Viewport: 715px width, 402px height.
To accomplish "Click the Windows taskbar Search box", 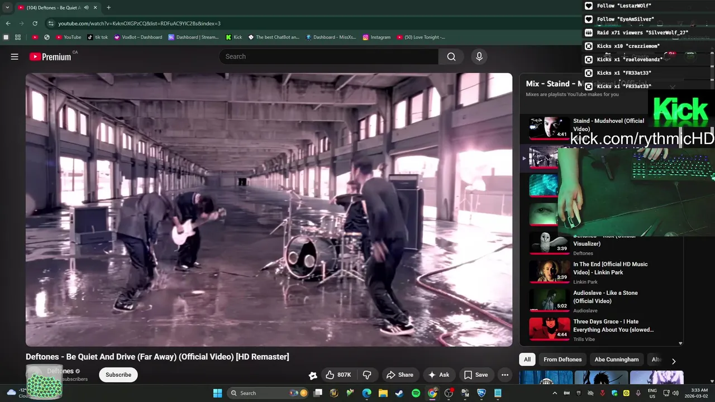I will click(268, 393).
